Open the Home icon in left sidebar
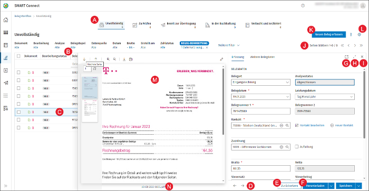Image resolution: width=369 pixels, height=191 pixels. (x=6, y=20)
